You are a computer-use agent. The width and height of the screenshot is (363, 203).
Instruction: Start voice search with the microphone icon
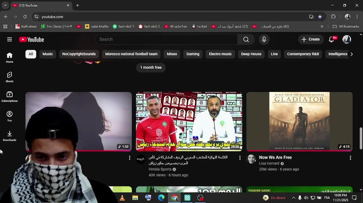[264, 39]
